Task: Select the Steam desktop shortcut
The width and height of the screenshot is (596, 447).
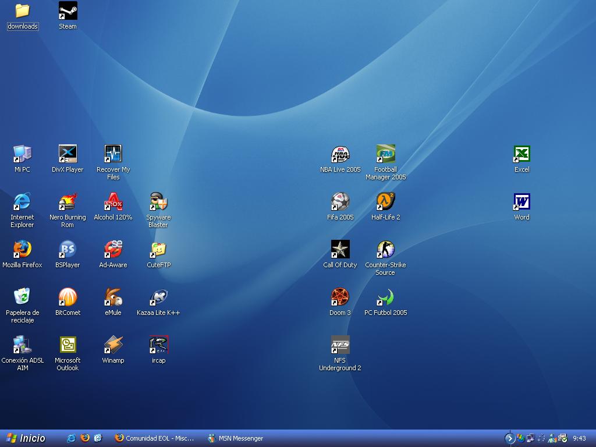Action: 68,11
